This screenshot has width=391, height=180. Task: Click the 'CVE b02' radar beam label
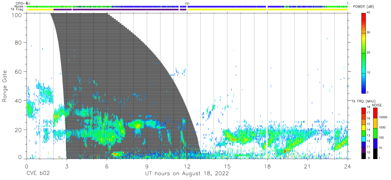pos(38,174)
